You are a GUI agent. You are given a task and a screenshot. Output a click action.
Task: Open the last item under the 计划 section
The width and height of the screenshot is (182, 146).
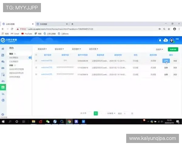(x=15, y=77)
